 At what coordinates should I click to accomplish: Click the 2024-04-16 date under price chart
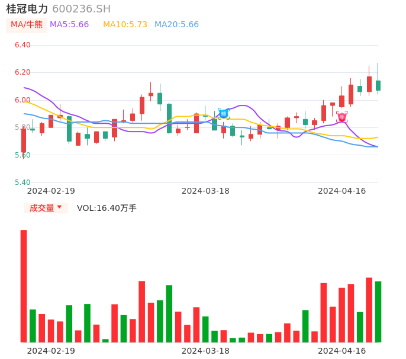coord(342,191)
